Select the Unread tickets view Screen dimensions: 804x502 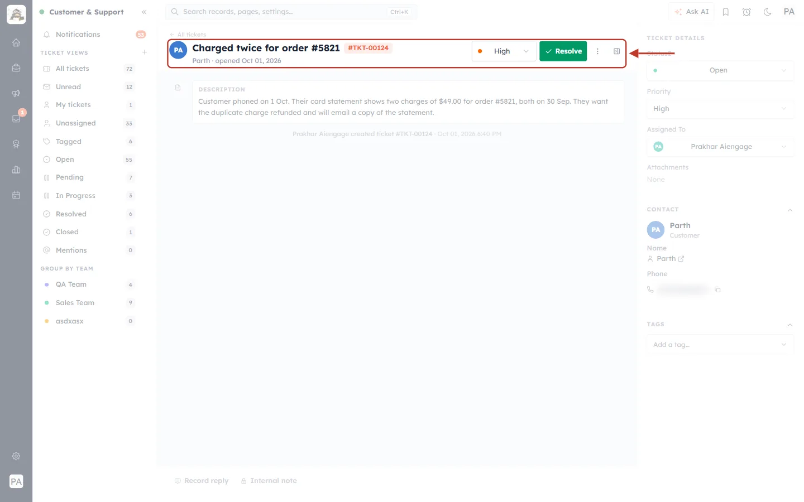pos(89,87)
